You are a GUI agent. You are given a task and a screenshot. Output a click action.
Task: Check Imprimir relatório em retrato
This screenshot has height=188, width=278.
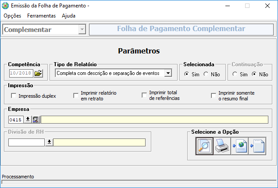pyautogui.click(x=76, y=96)
